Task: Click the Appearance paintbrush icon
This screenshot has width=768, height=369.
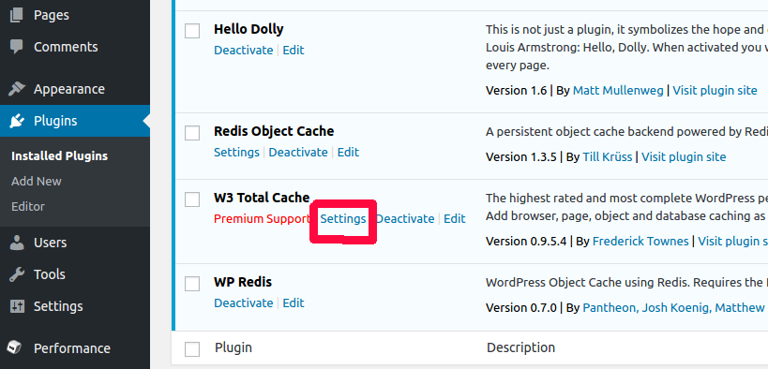Action: (x=16, y=89)
